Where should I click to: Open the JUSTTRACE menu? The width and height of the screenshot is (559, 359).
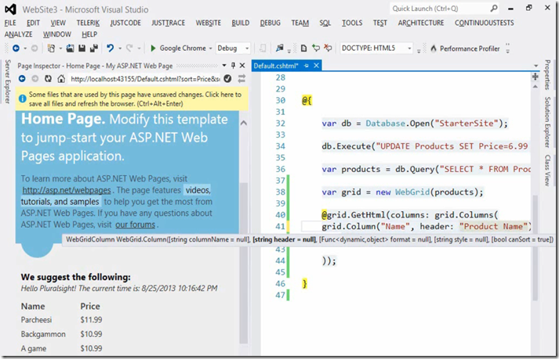click(169, 23)
